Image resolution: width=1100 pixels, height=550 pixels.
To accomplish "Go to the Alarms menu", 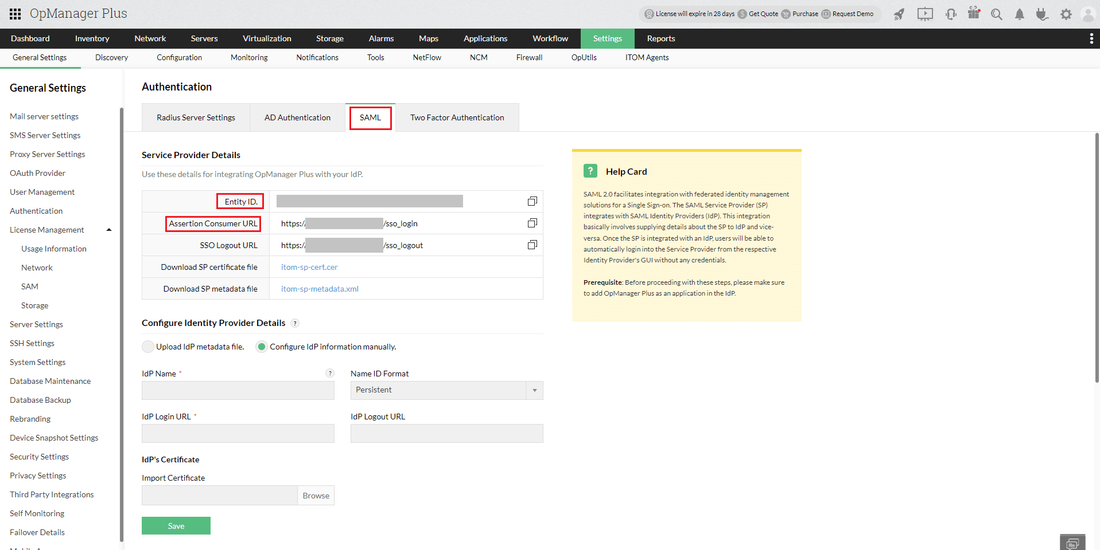I will pos(381,38).
